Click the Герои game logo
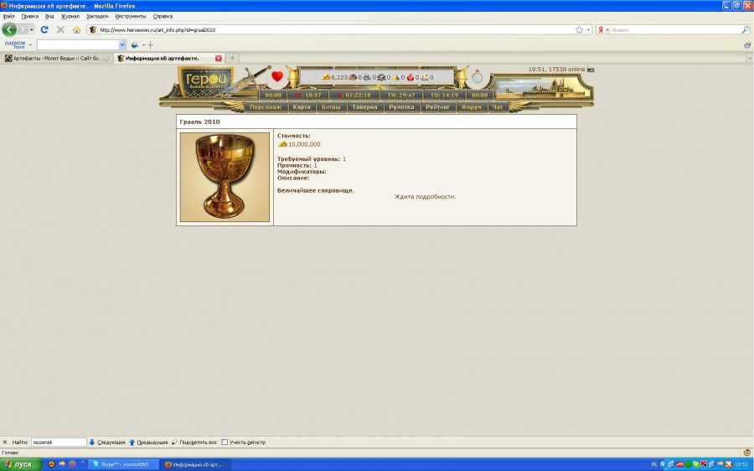754x471 pixels. click(205, 80)
